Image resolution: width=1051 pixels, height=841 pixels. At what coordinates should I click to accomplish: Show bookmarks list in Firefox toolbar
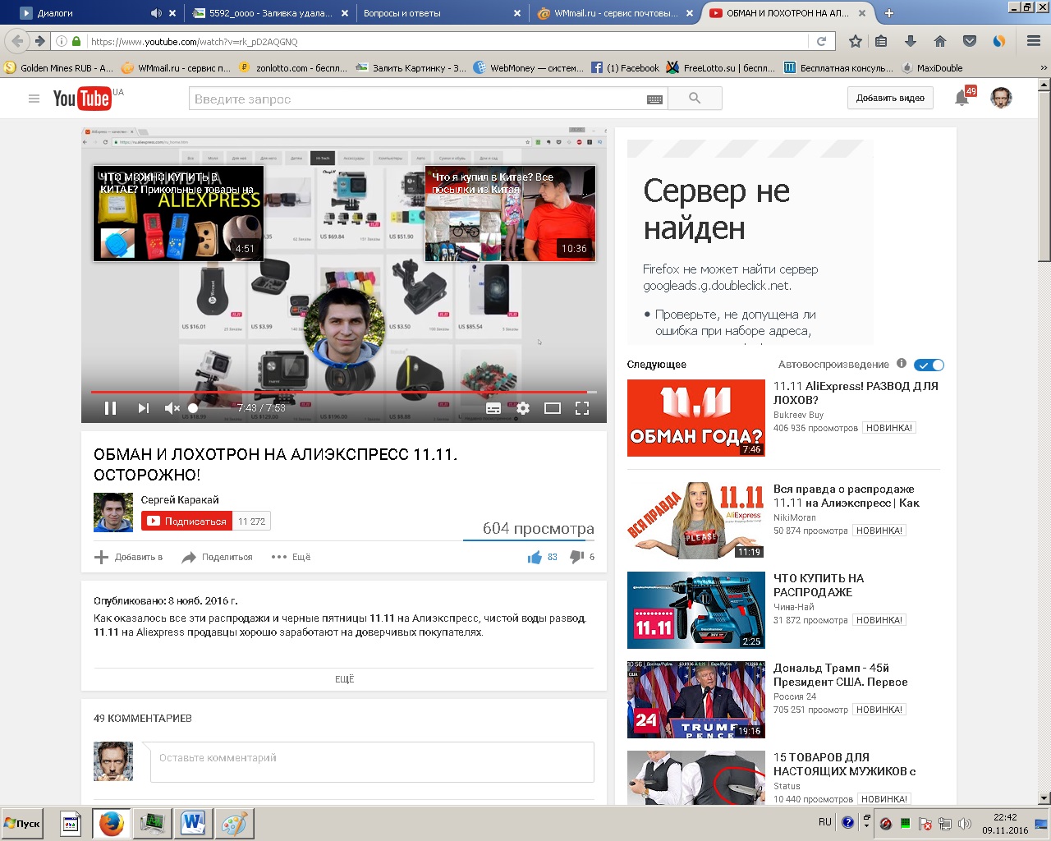(881, 41)
